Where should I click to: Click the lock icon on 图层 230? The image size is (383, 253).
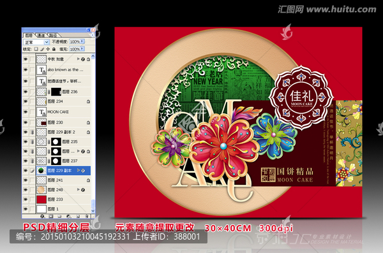tap(88, 122)
